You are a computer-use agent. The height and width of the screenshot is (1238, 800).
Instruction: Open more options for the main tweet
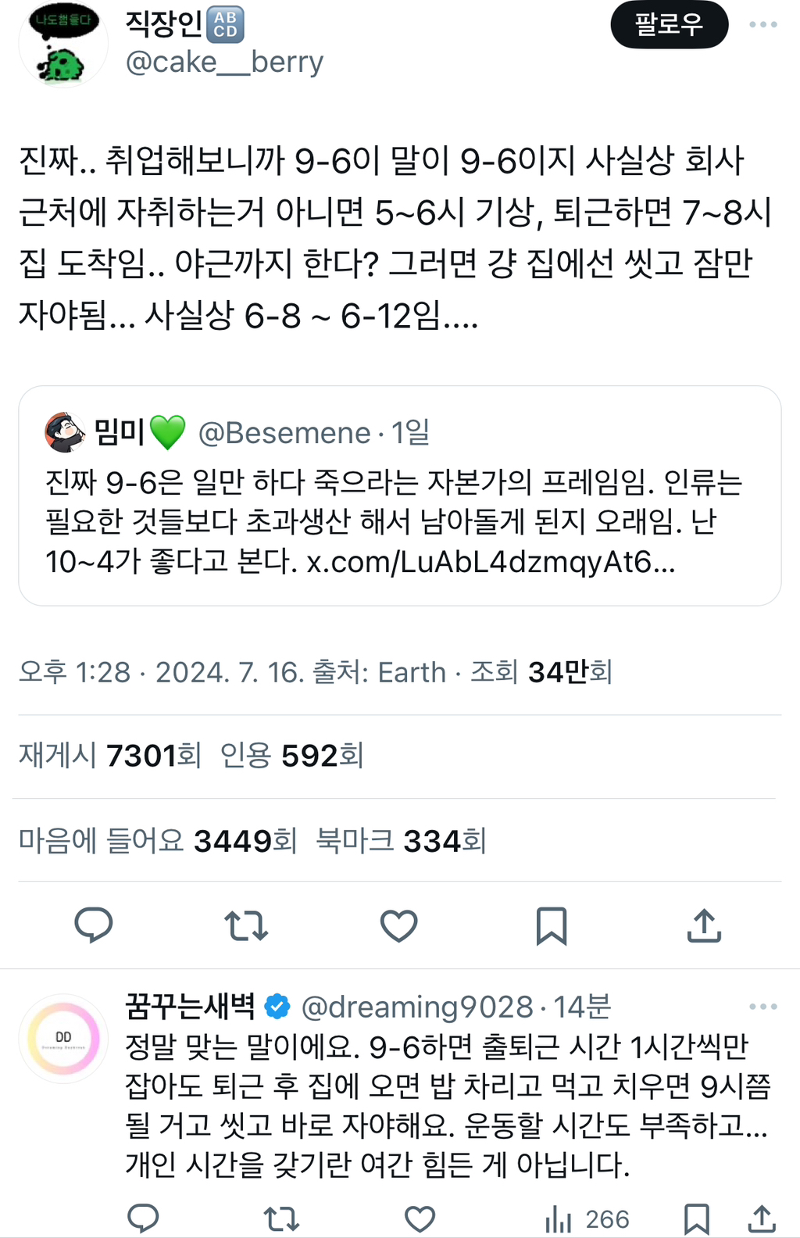pos(762,25)
